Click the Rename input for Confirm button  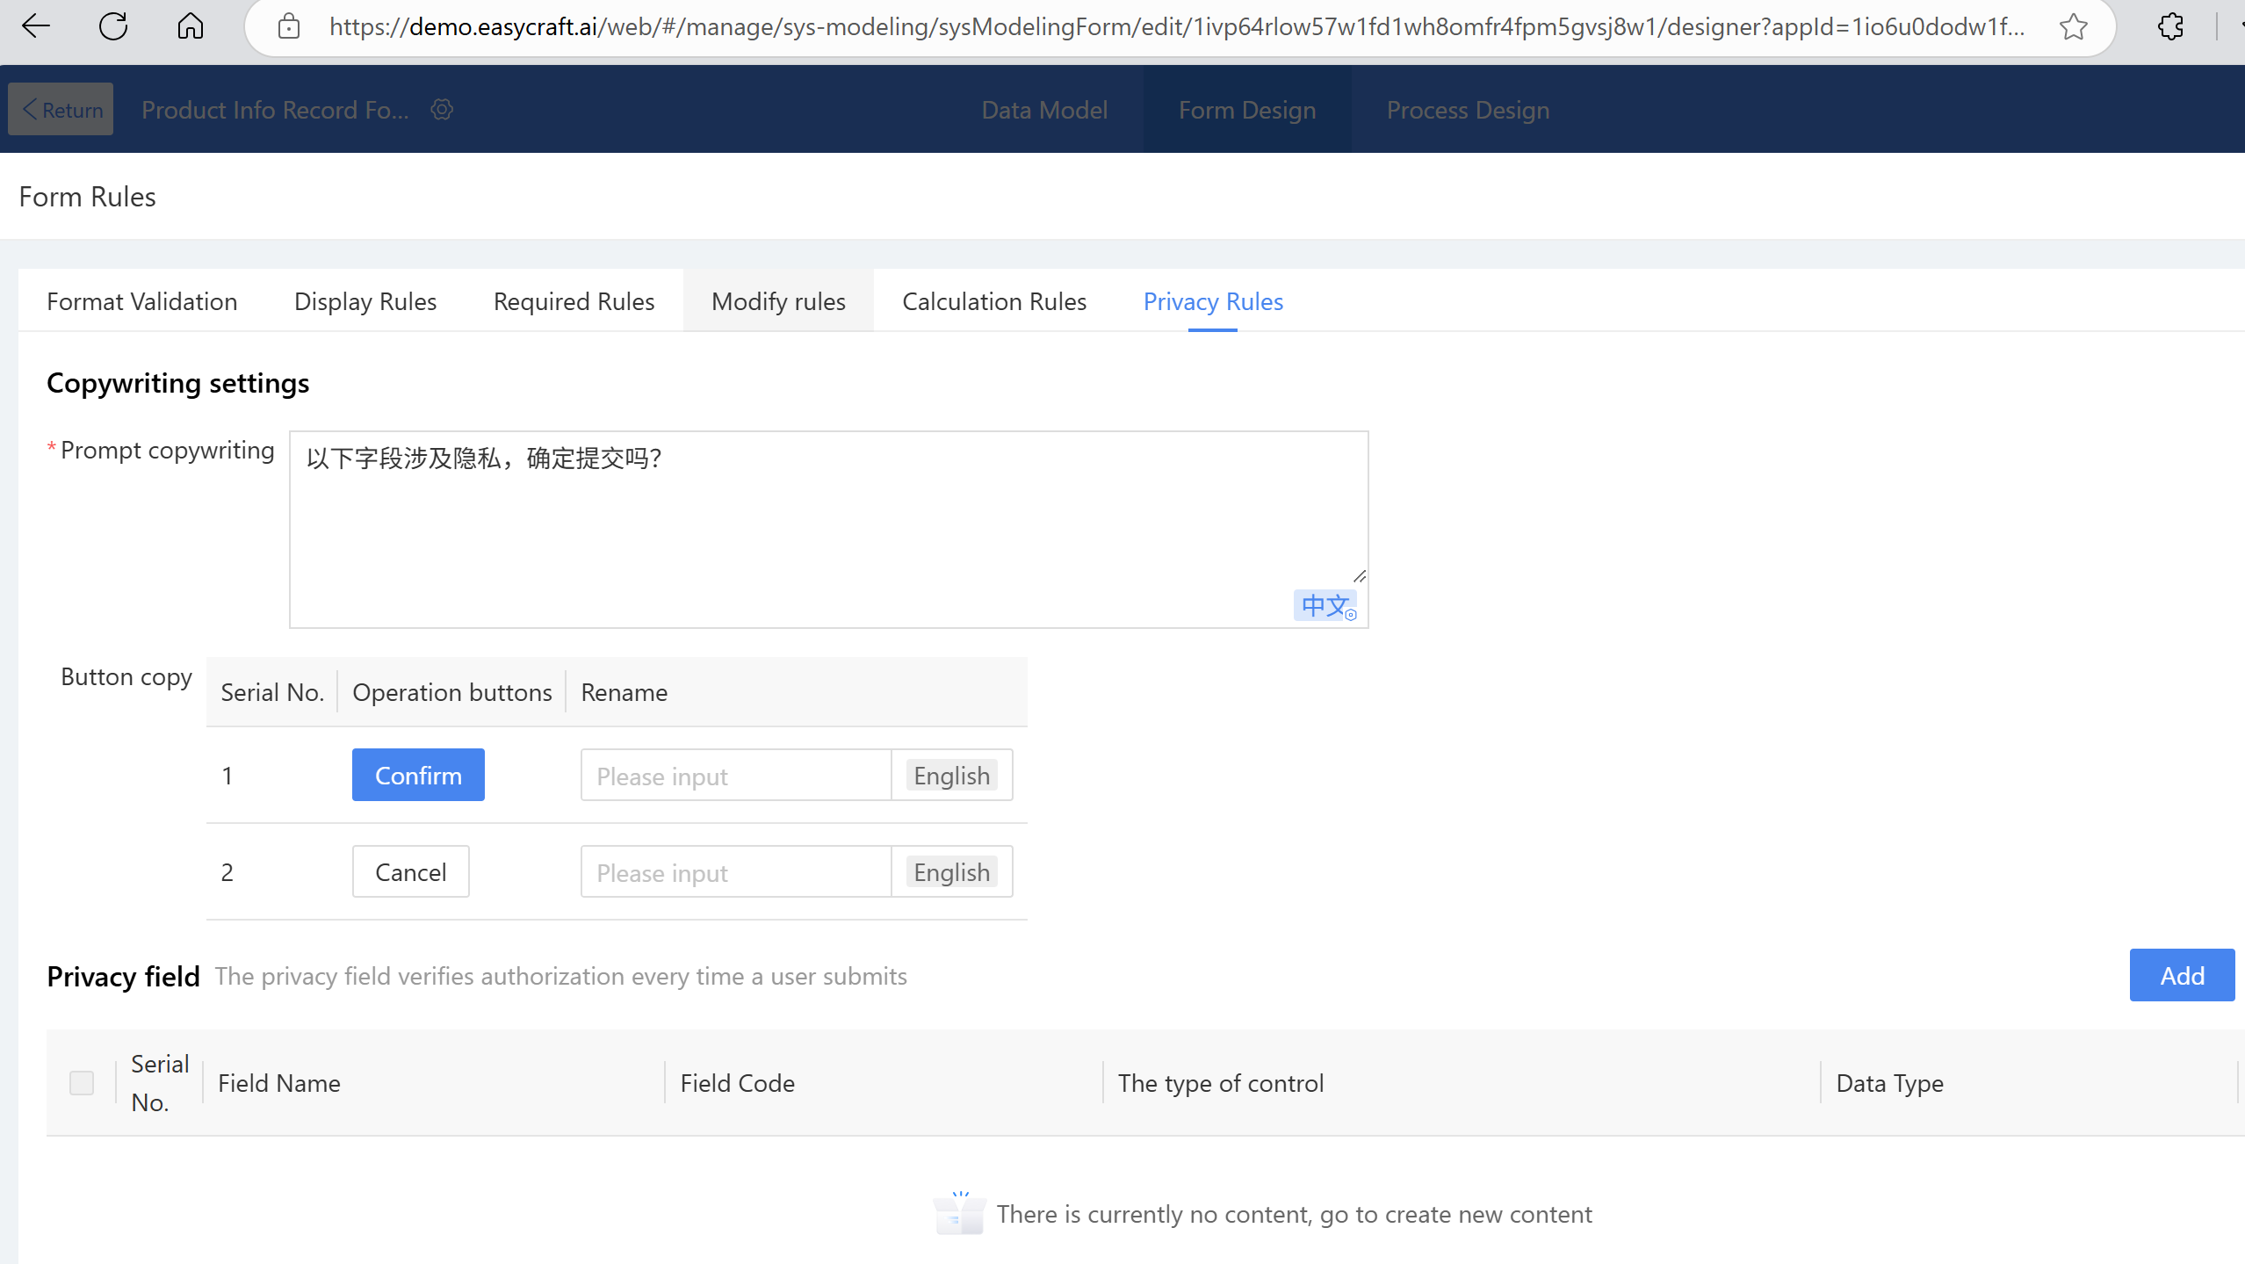coord(735,776)
